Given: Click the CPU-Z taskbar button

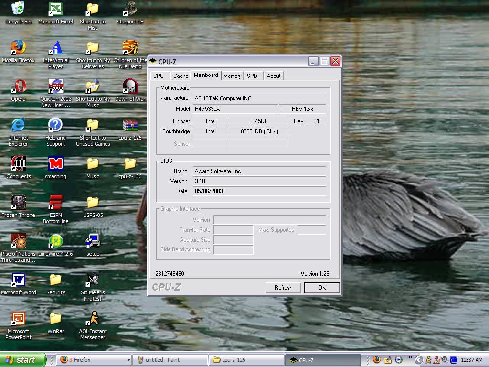Looking at the screenshot, I should (322, 360).
